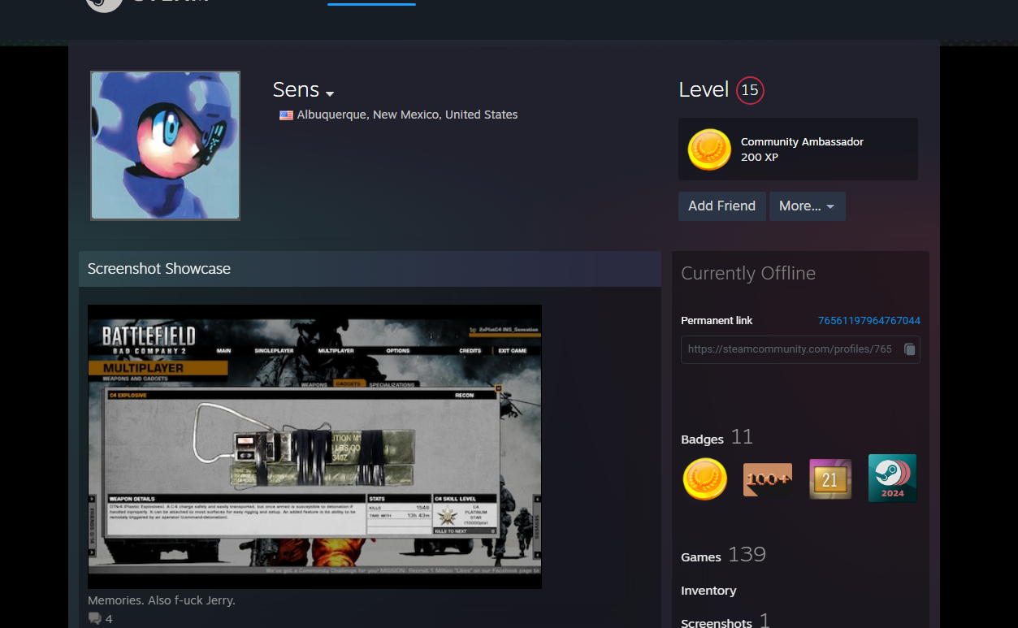
Task: Open gold Community Ambassador badge in Badges row
Action: click(x=705, y=479)
